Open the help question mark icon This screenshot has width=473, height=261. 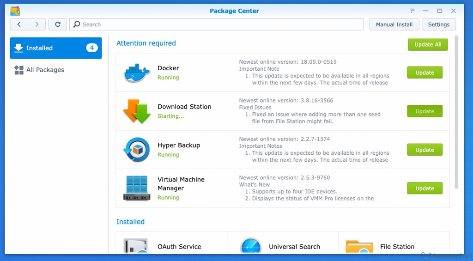(412, 11)
